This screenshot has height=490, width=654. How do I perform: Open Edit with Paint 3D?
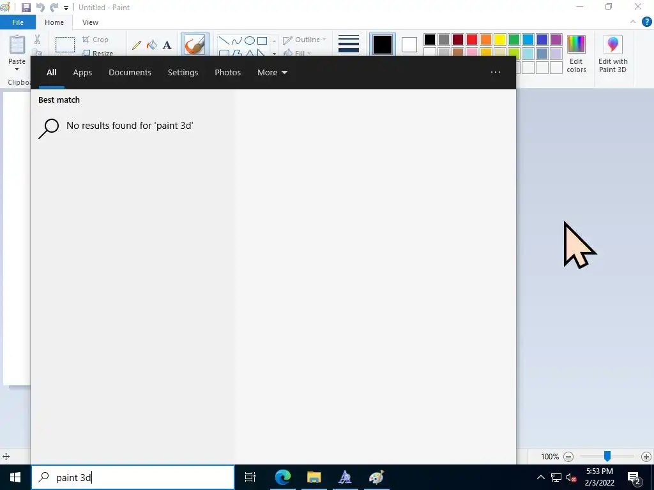click(x=612, y=54)
